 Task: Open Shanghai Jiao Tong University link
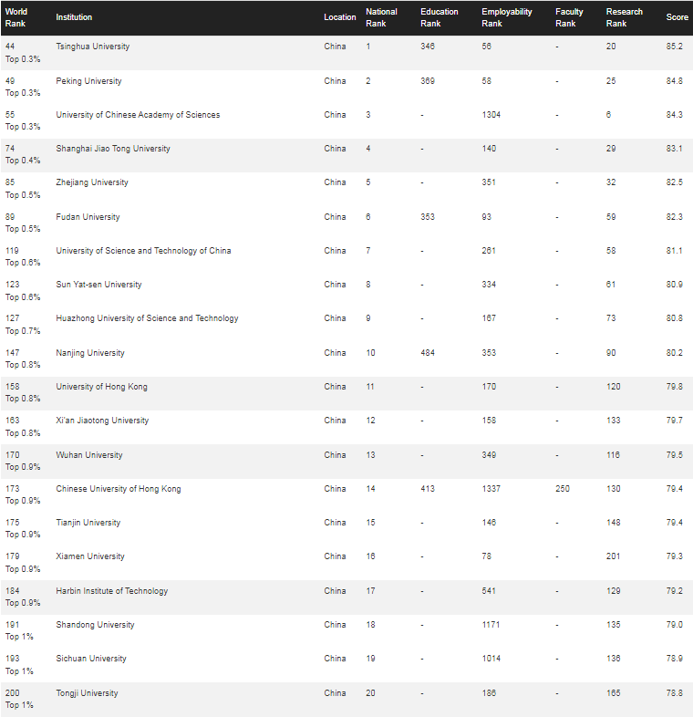point(113,149)
